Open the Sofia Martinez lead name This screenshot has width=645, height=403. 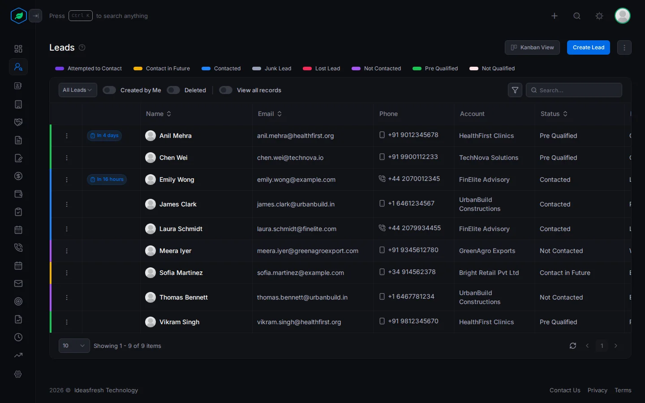pos(181,273)
